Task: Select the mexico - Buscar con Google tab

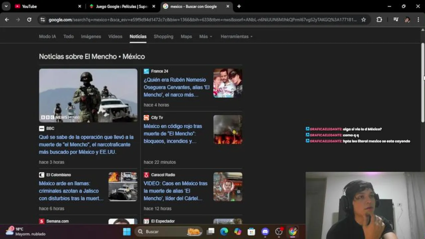Action: coord(197,6)
